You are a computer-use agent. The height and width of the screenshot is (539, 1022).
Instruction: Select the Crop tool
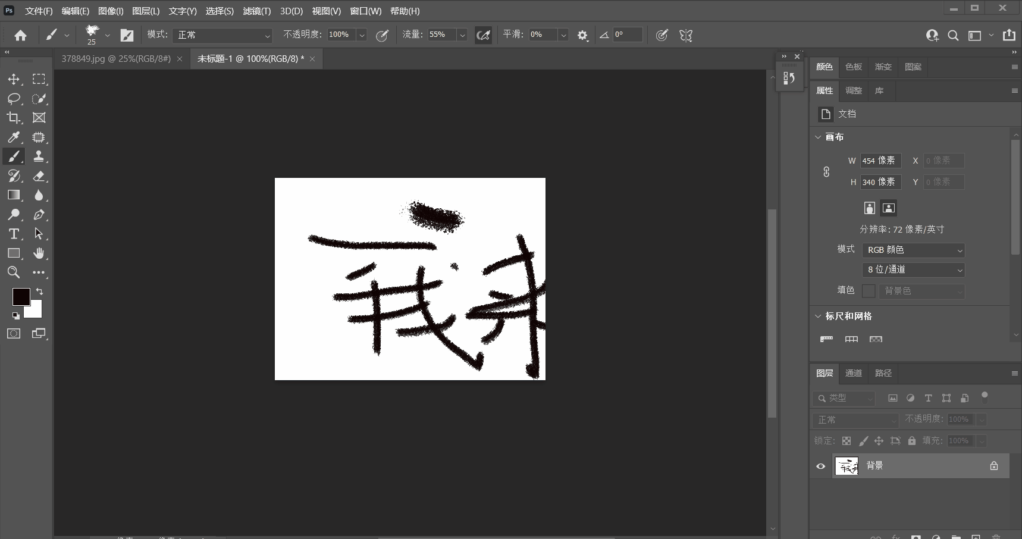(x=14, y=118)
